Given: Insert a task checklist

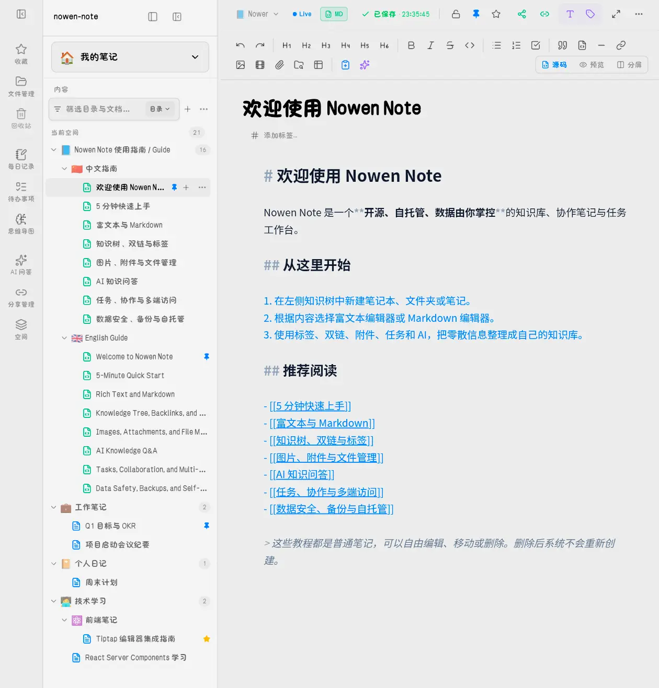Looking at the screenshot, I should (536, 45).
